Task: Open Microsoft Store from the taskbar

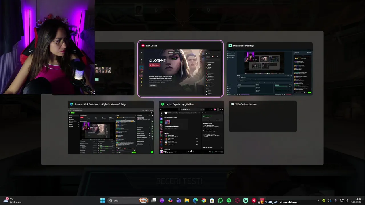Action: (x=212, y=200)
